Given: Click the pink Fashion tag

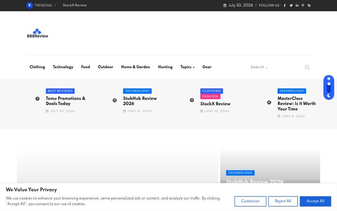Looking at the screenshot, I should 210,96.
